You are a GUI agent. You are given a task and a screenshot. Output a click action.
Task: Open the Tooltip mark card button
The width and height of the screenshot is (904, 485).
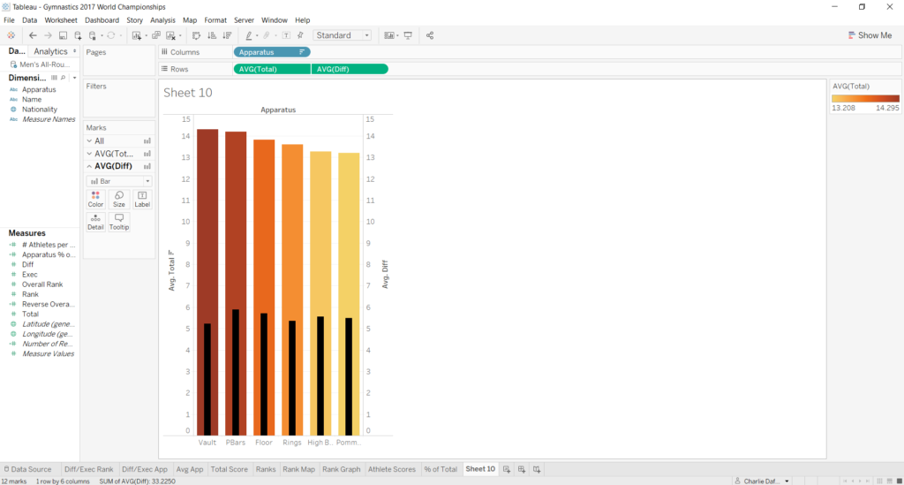(x=119, y=222)
